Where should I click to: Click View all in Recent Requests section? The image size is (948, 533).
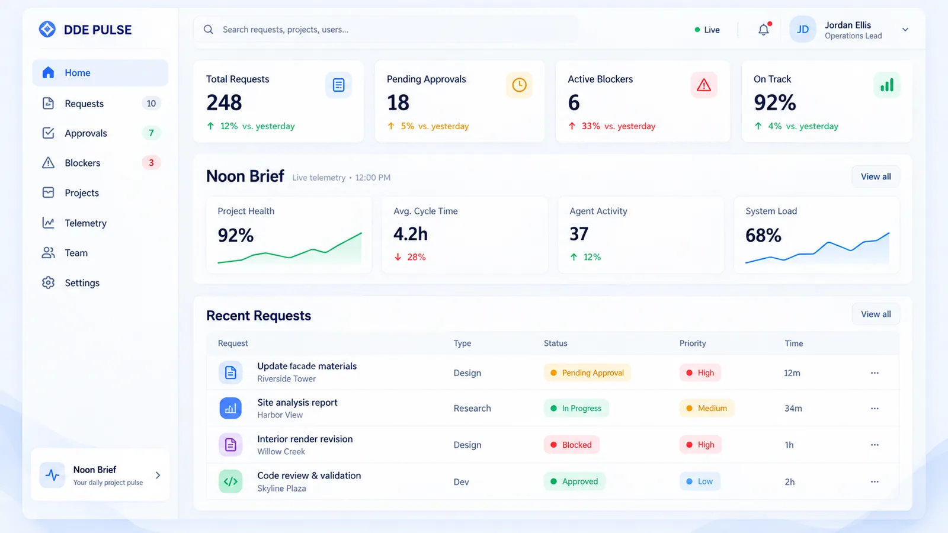pyautogui.click(x=876, y=314)
